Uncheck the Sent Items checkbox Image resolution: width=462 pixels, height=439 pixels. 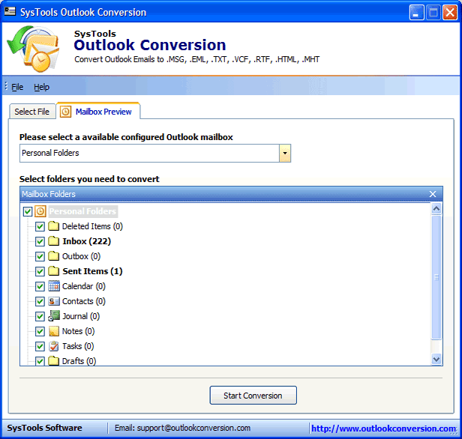40,272
